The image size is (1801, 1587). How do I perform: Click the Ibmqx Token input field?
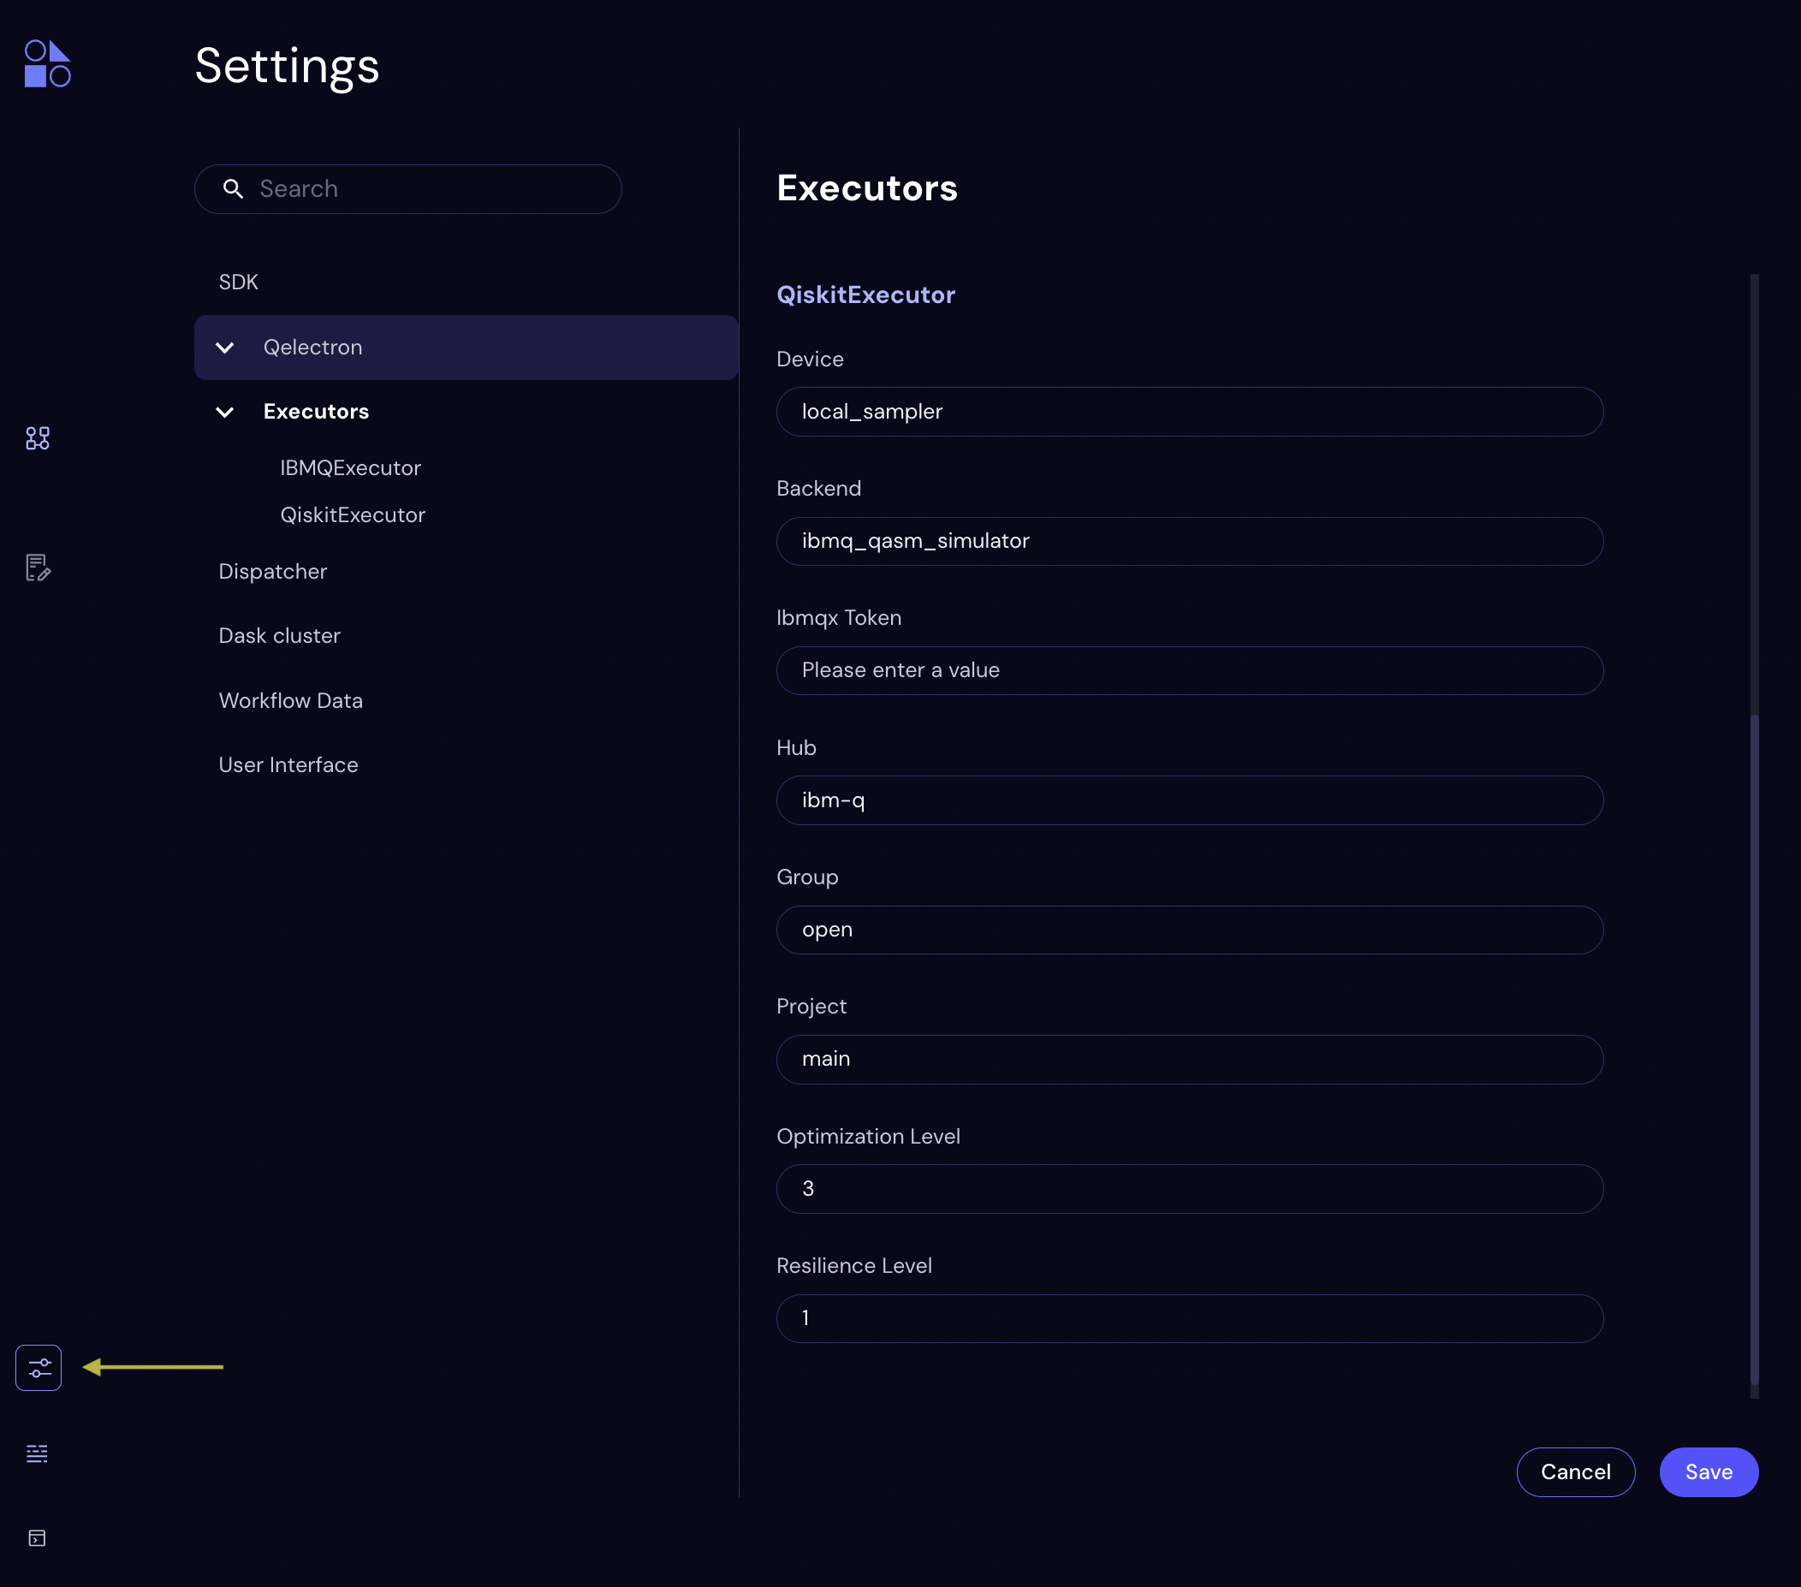[x=1189, y=670]
